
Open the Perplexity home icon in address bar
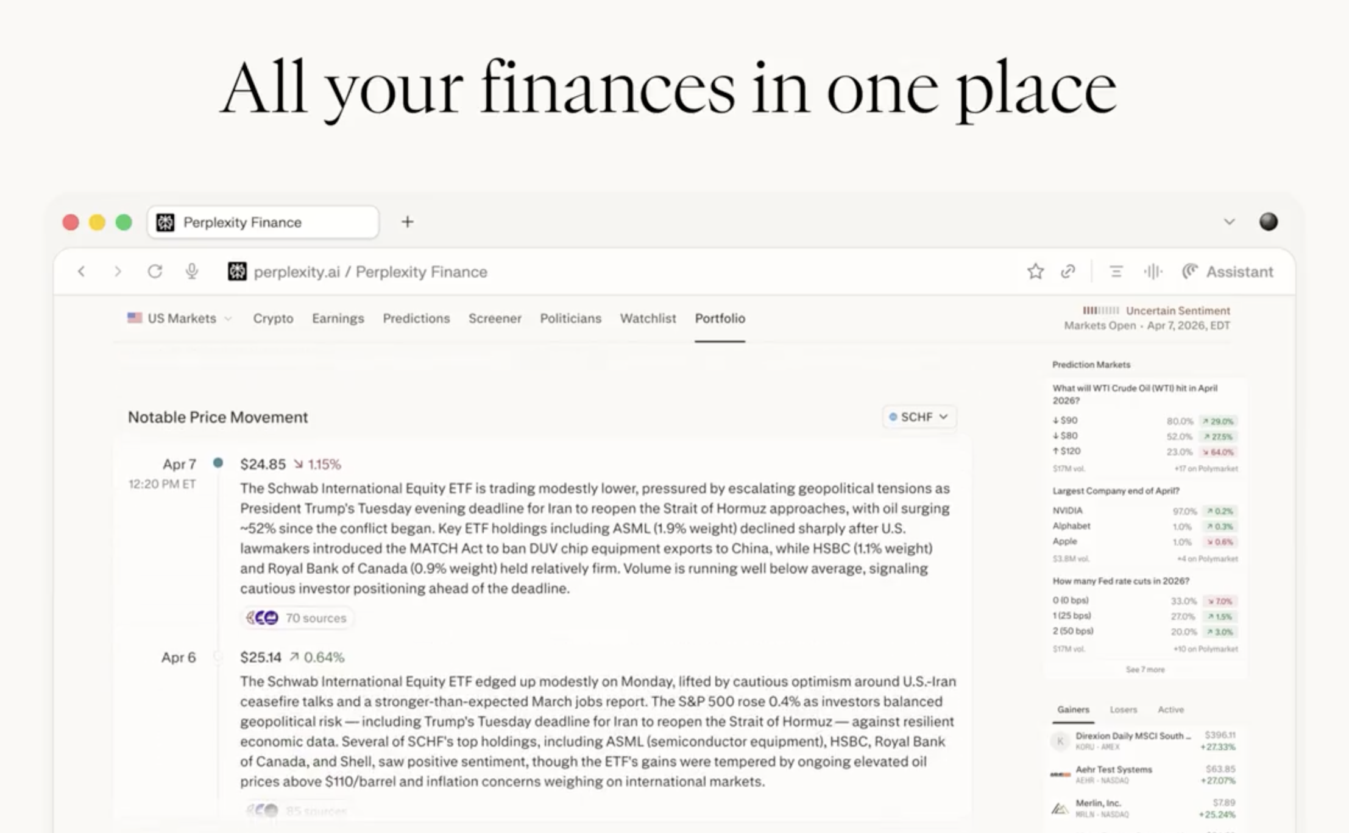[237, 272]
